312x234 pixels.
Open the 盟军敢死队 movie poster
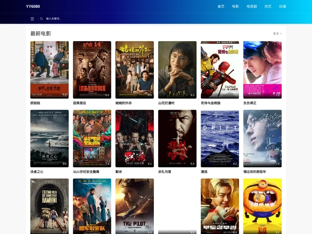pyautogui.click(x=92, y=206)
